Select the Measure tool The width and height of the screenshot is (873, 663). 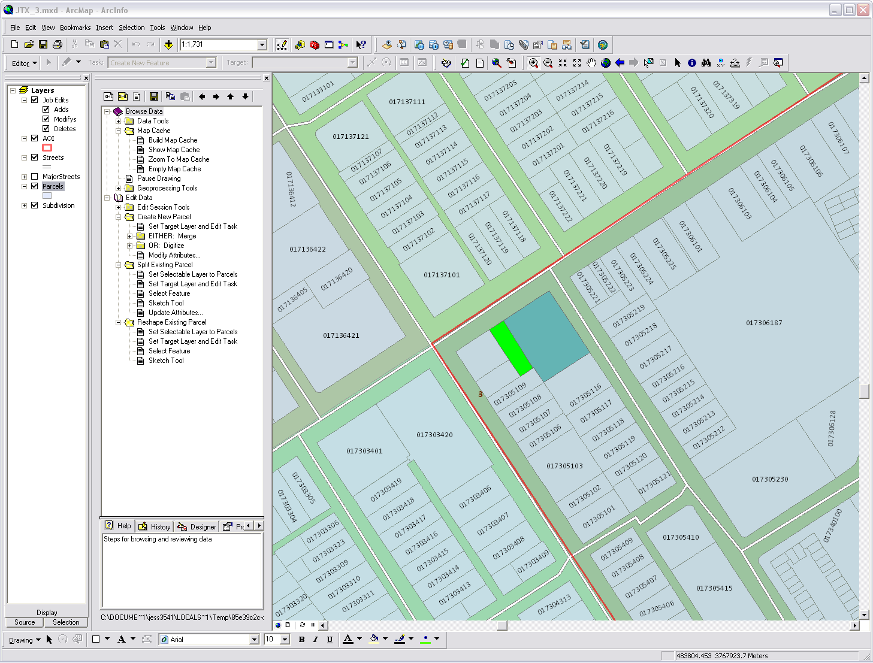click(735, 62)
